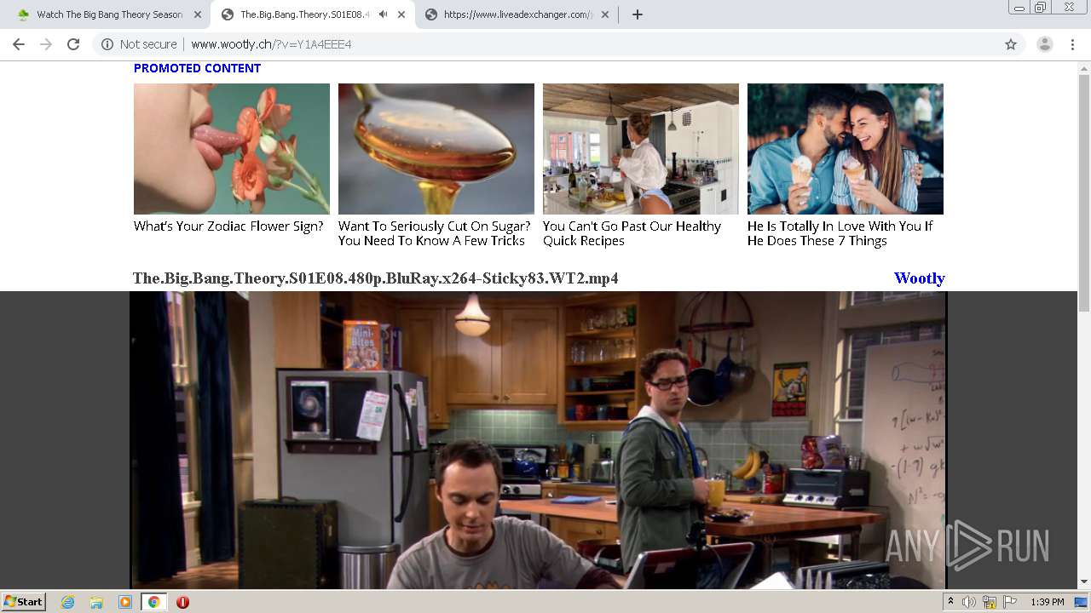Image resolution: width=1091 pixels, height=613 pixels.
Task: Open the Action Center flag icon
Action: pos(1010,602)
